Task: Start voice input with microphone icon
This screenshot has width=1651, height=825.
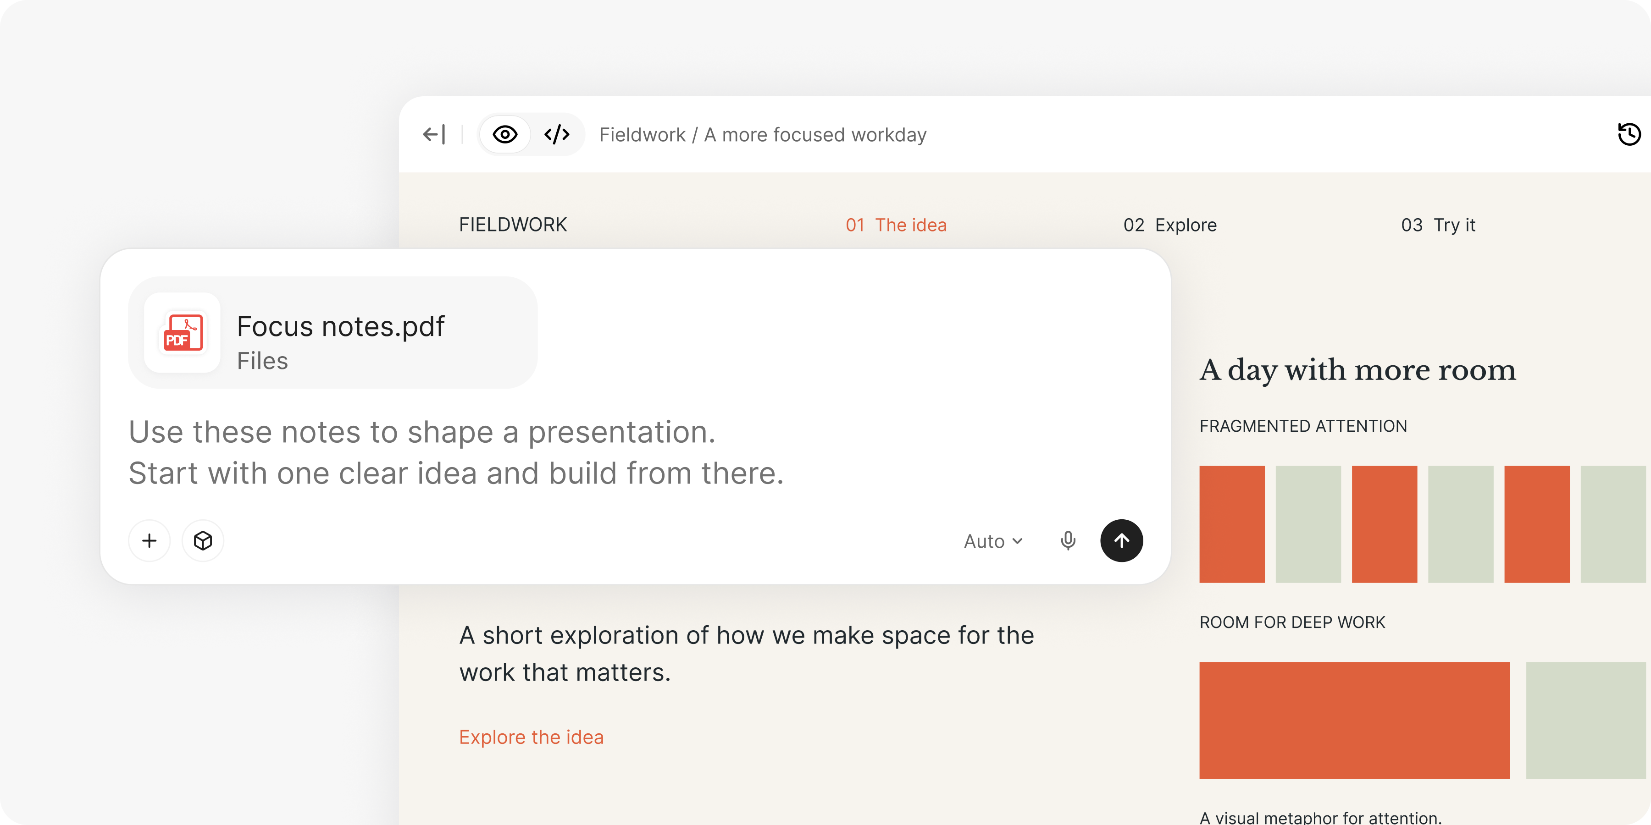Action: coord(1068,541)
